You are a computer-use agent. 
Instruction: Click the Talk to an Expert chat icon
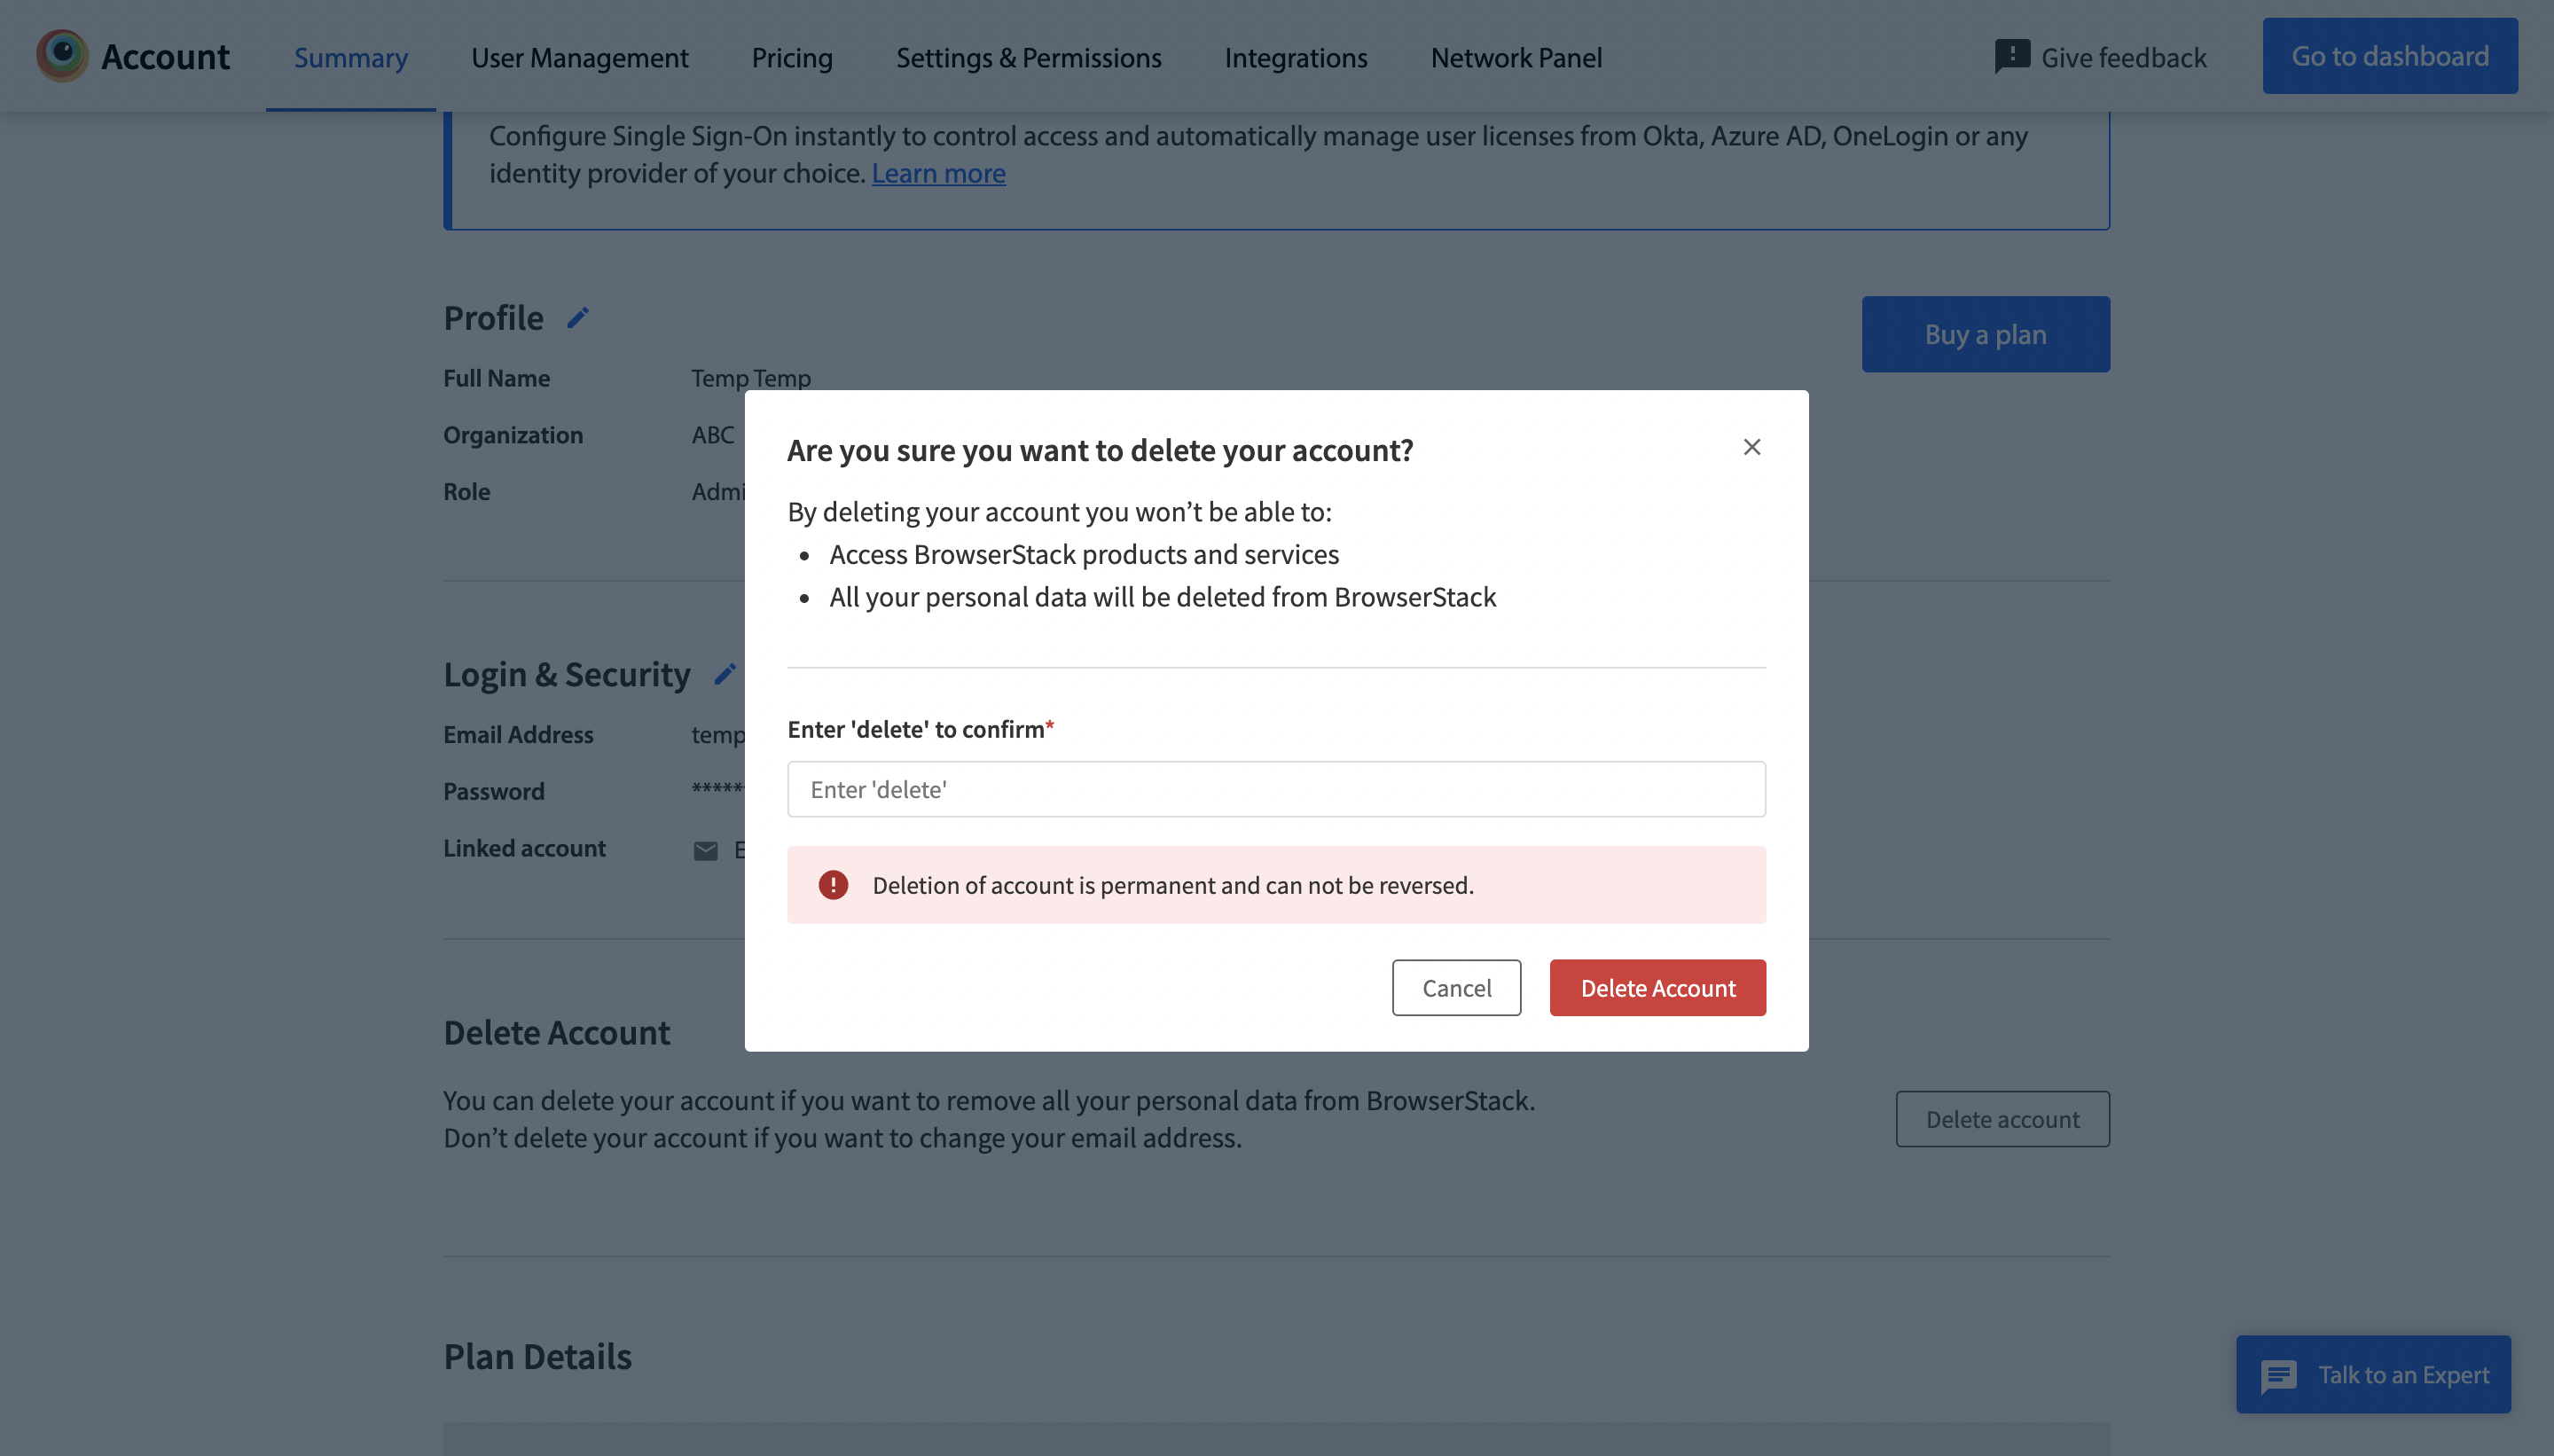(2284, 1374)
